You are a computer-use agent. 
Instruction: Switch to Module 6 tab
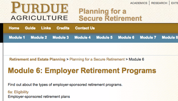pyautogui.click(x=126, y=37)
